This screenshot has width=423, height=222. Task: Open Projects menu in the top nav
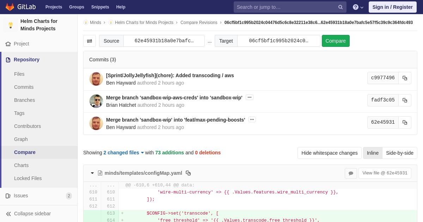coord(54,7)
